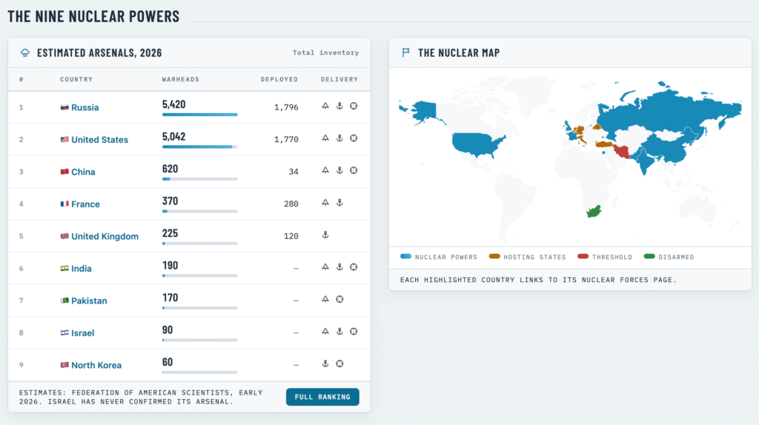Click Russia's warhead count bar
759x425 pixels.
(200, 115)
